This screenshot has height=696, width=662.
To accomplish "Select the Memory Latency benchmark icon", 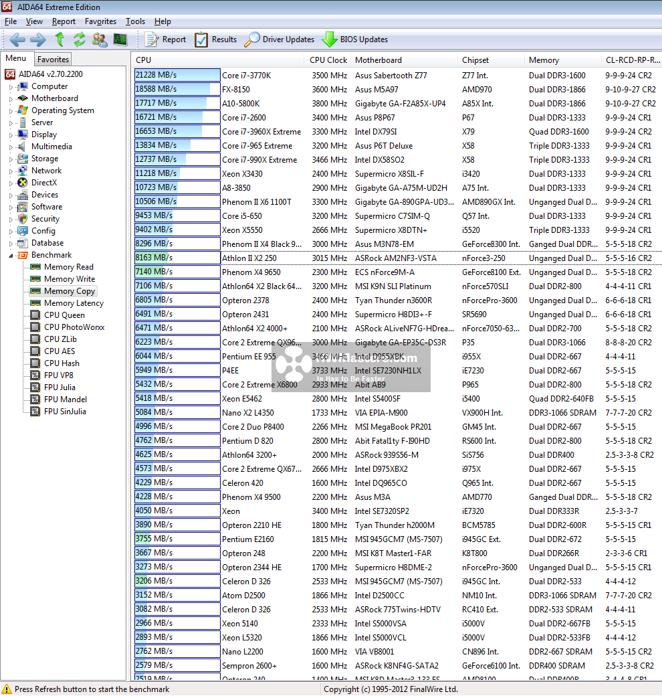I will coord(35,302).
